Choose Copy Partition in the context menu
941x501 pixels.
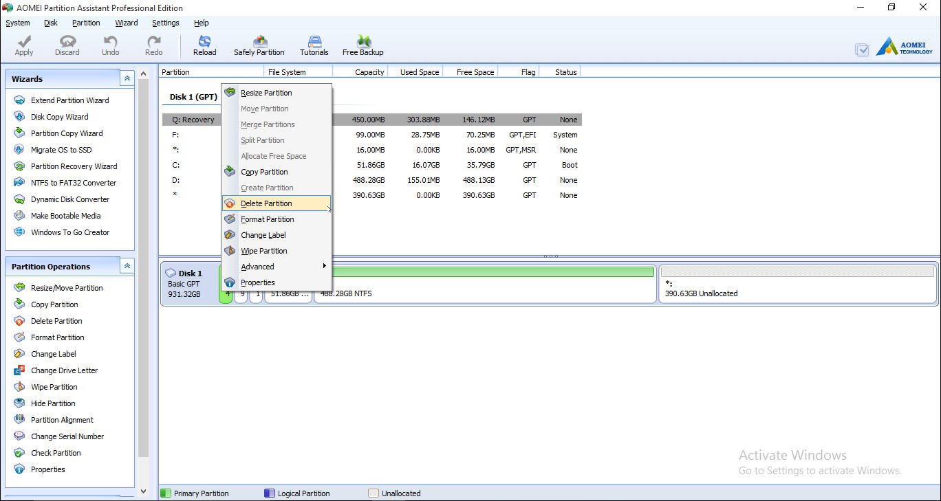pyautogui.click(x=277, y=172)
